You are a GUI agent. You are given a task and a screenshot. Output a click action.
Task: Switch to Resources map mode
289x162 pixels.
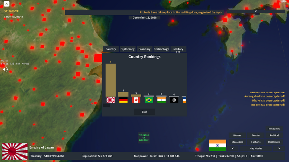coord(274,129)
